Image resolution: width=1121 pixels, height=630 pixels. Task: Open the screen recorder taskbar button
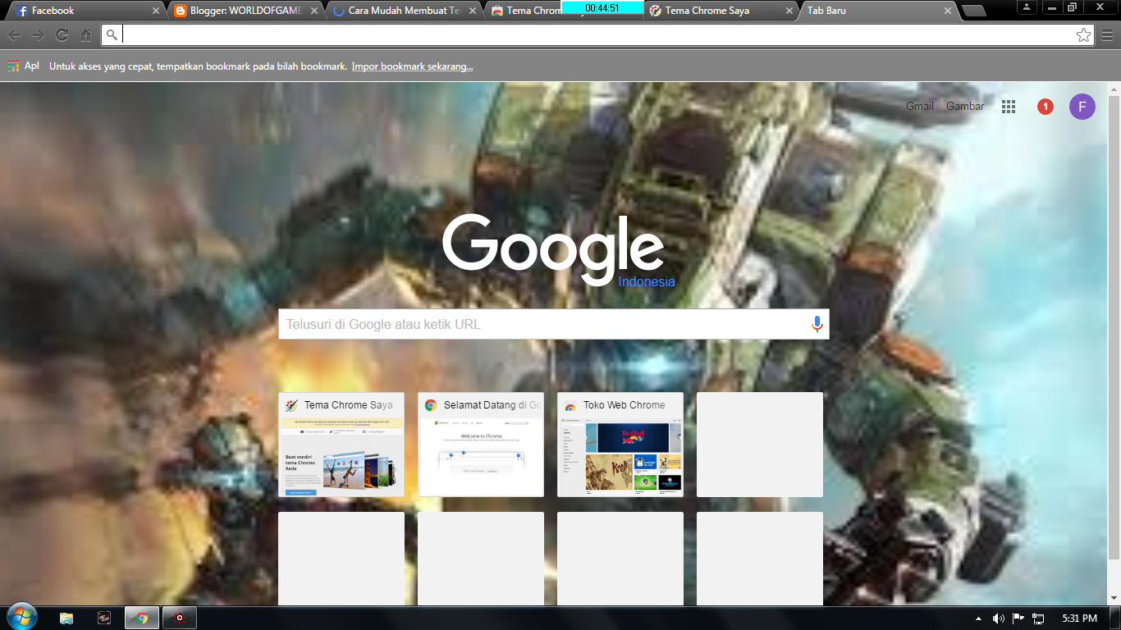179,619
